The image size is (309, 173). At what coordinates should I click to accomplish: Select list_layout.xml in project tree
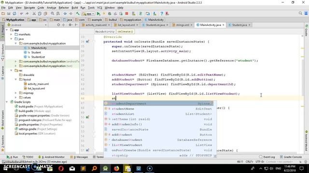[36, 88]
